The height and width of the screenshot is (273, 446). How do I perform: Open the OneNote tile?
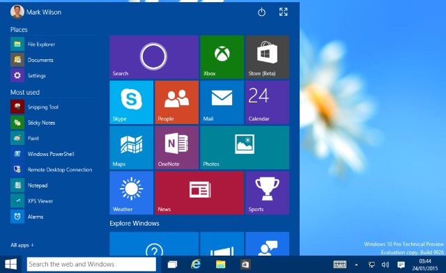176,148
